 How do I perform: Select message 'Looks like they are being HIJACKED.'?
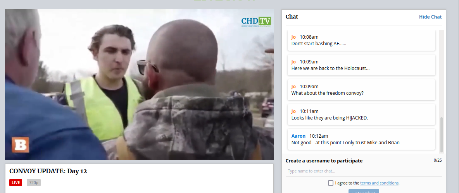pyautogui.click(x=330, y=118)
